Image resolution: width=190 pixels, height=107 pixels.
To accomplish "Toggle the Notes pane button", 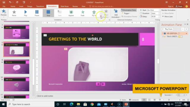I will pos(123,100).
